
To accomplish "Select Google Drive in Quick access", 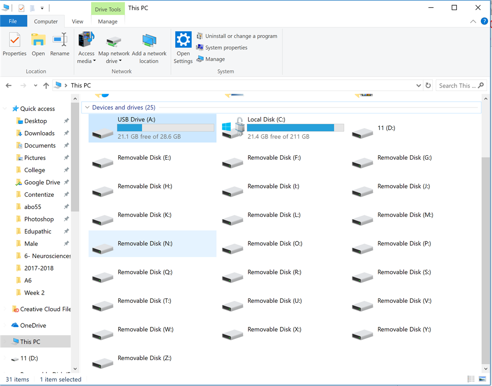I will pos(42,182).
